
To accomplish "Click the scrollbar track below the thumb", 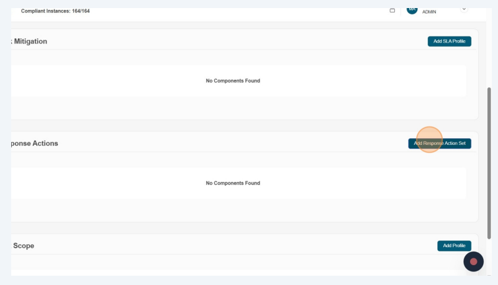I will coord(489,257).
